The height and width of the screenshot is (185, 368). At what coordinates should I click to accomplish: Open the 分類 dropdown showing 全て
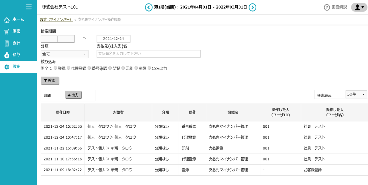[x=64, y=54]
